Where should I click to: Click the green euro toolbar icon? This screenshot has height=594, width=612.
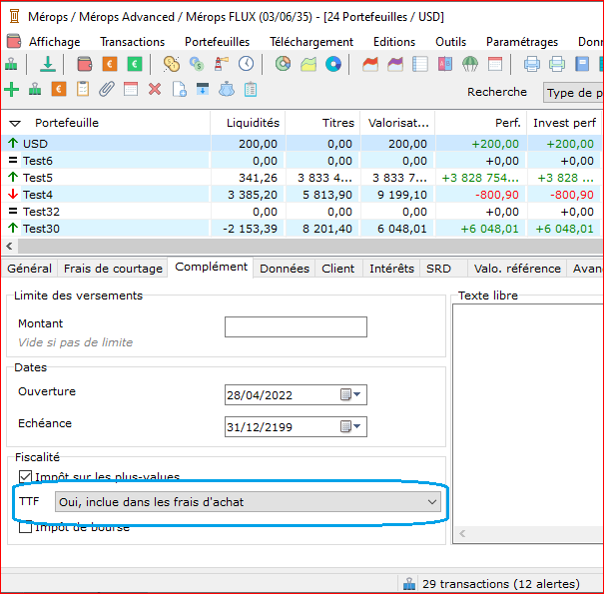coord(135,64)
